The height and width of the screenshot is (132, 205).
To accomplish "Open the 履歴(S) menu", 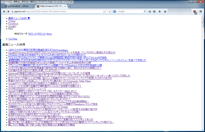I will [33, 2].
